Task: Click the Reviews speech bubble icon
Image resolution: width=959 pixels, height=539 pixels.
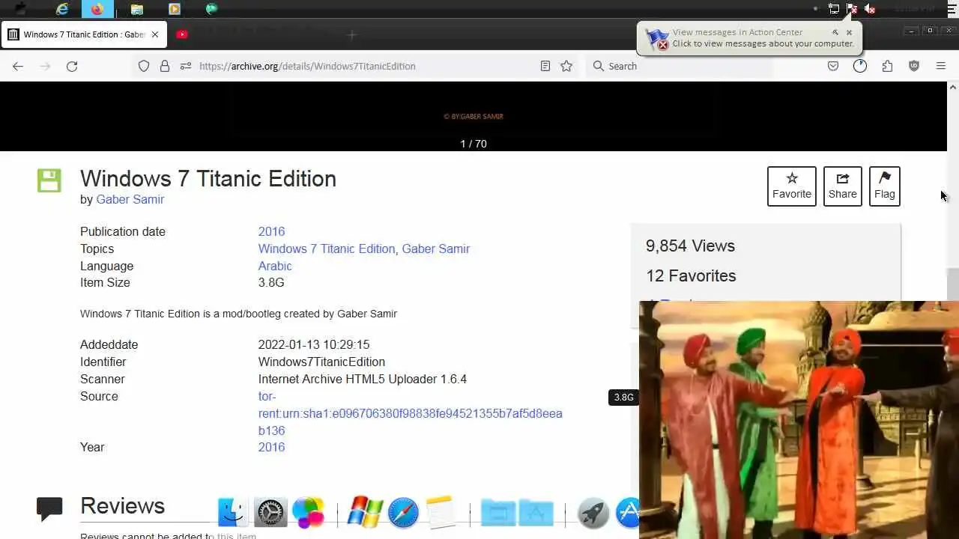Action: coord(49,509)
